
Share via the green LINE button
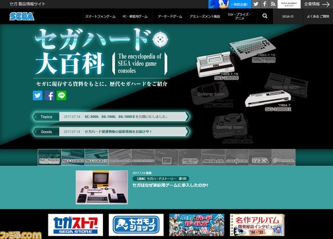(x=61, y=96)
